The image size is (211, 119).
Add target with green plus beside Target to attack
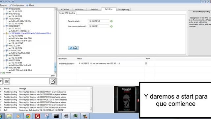click(111, 21)
